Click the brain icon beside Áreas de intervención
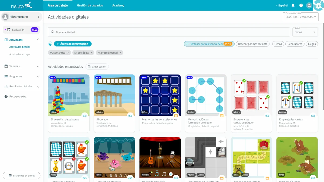The width and height of the screenshot is (324, 182). point(50,44)
